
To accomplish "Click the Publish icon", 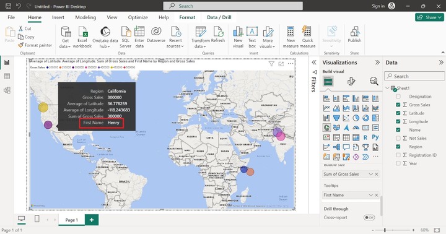I will pos(355,32).
